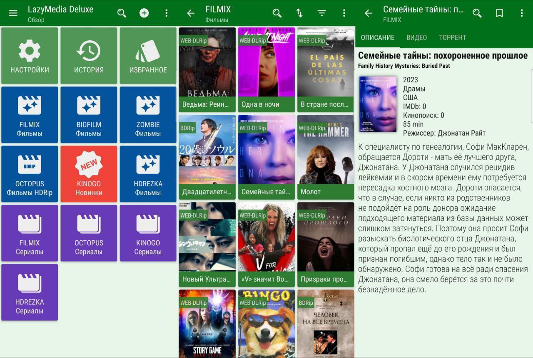This screenshot has height=358, width=533.
Task: Select the year 2023 text
Action: (x=411, y=80)
